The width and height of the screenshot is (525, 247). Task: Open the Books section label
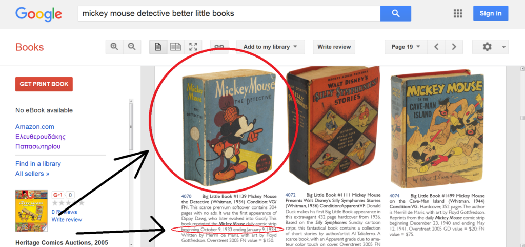coord(29,47)
